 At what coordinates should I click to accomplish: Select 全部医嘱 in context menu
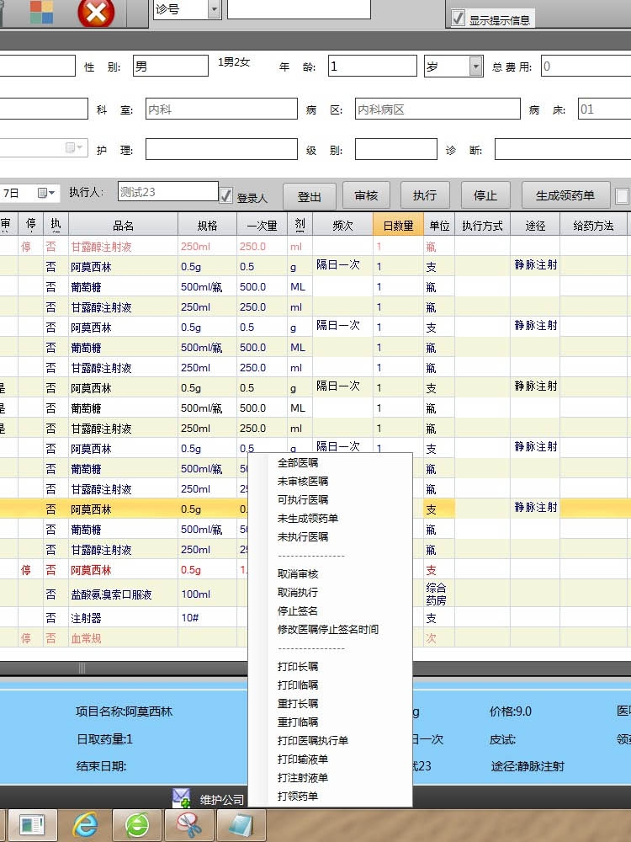click(x=298, y=462)
